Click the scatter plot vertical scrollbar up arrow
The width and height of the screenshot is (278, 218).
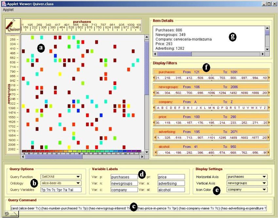click(147, 37)
